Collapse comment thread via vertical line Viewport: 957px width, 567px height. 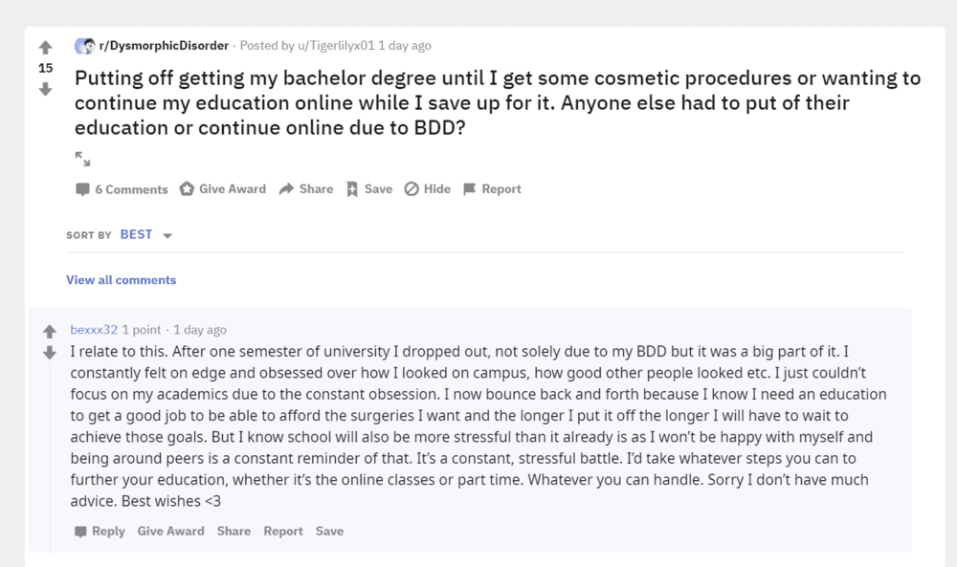click(50, 457)
